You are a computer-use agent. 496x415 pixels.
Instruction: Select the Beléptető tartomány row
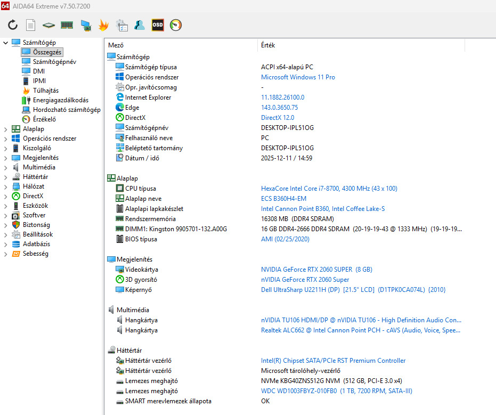pyautogui.click(x=284, y=148)
